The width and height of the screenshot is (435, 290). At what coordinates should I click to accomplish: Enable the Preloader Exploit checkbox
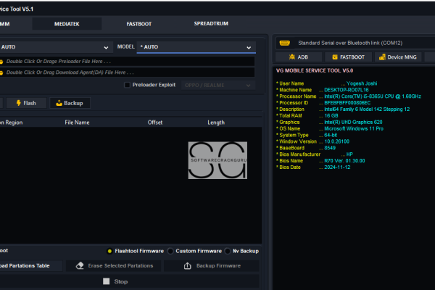tap(127, 85)
